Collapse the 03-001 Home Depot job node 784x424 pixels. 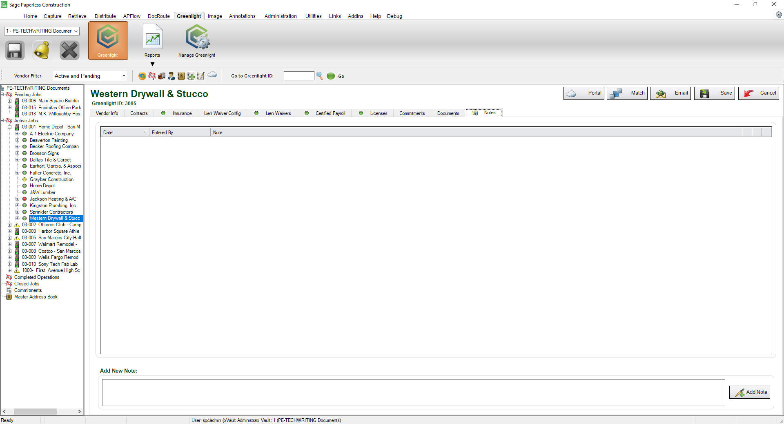click(10, 127)
